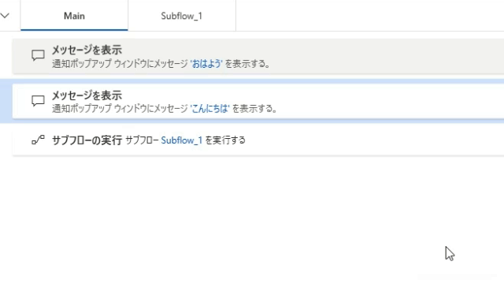Click the 'こんにちは' action description text
This screenshot has width=504, height=284.
click(165, 109)
